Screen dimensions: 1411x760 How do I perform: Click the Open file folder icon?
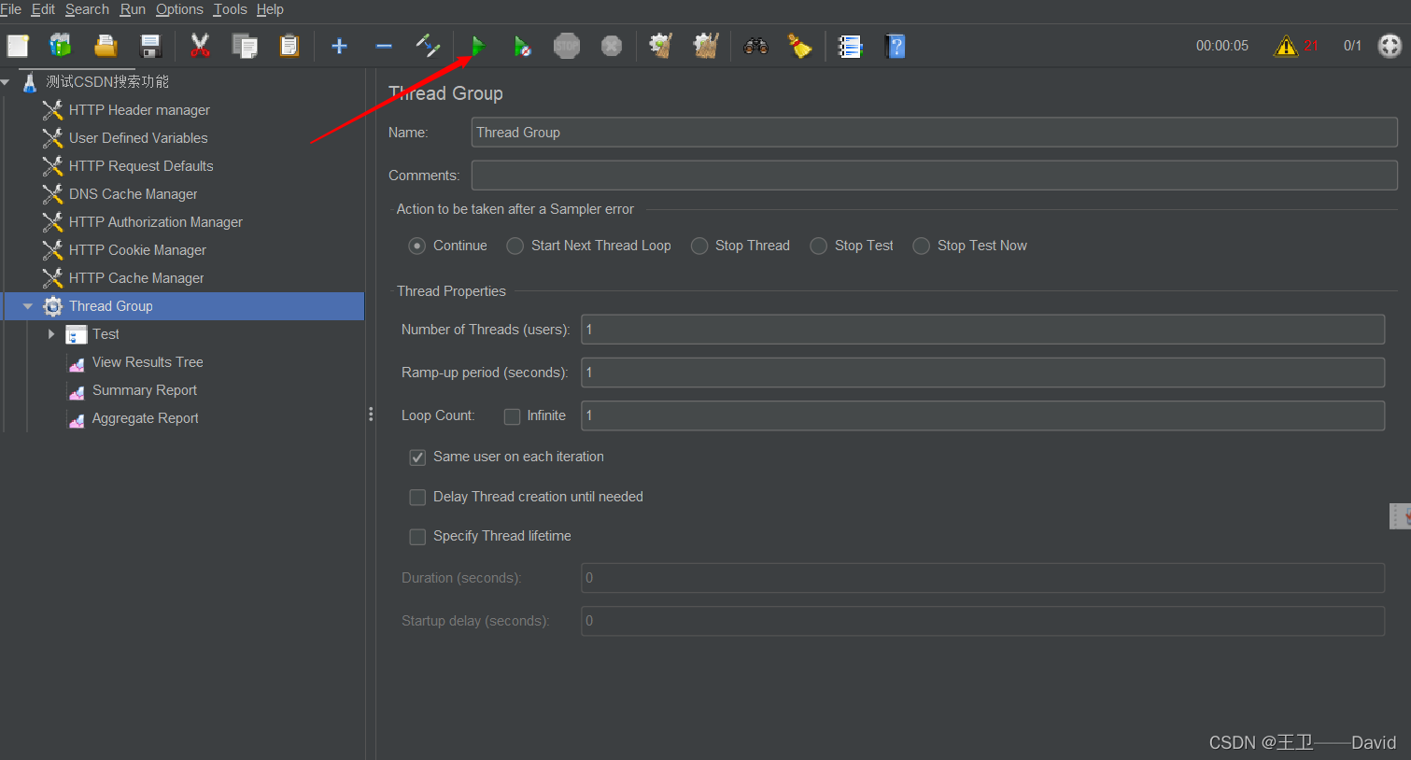pos(106,46)
